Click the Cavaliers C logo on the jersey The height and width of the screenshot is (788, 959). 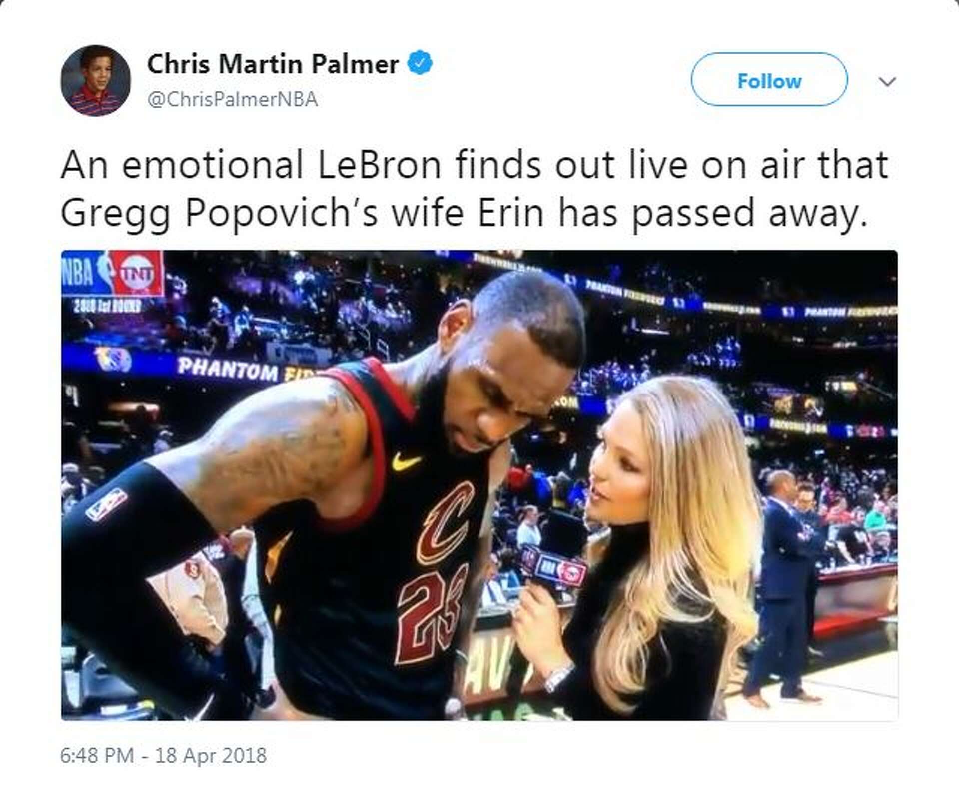(446, 522)
